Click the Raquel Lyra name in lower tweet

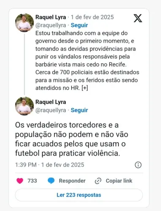pos(51,102)
